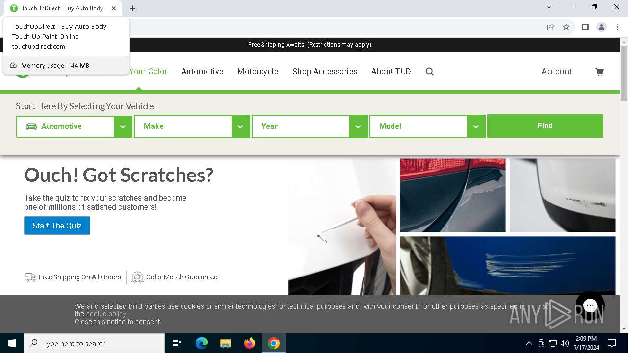Image resolution: width=628 pixels, height=353 pixels.
Task: Open the network icon in system tray
Action: pyautogui.click(x=553, y=343)
